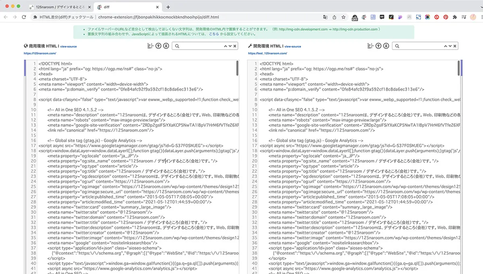Click line 1 <!DOCTYPE html> in production pane

pos(56,64)
